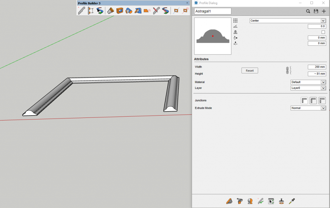
Task: Toggle the width-height link chain icon
Action: (287, 70)
